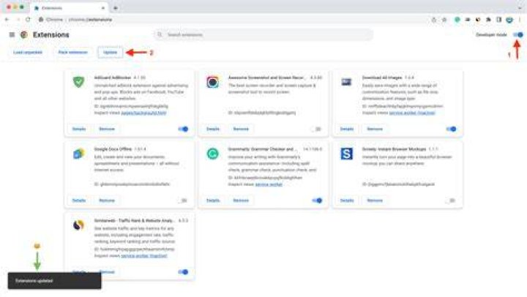Disable the Similarweb extension toggle
The image size is (527, 297).
(x=183, y=272)
